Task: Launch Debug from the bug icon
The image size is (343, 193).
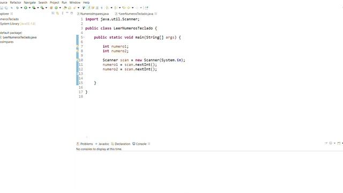Action: pyautogui.click(x=17, y=8)
